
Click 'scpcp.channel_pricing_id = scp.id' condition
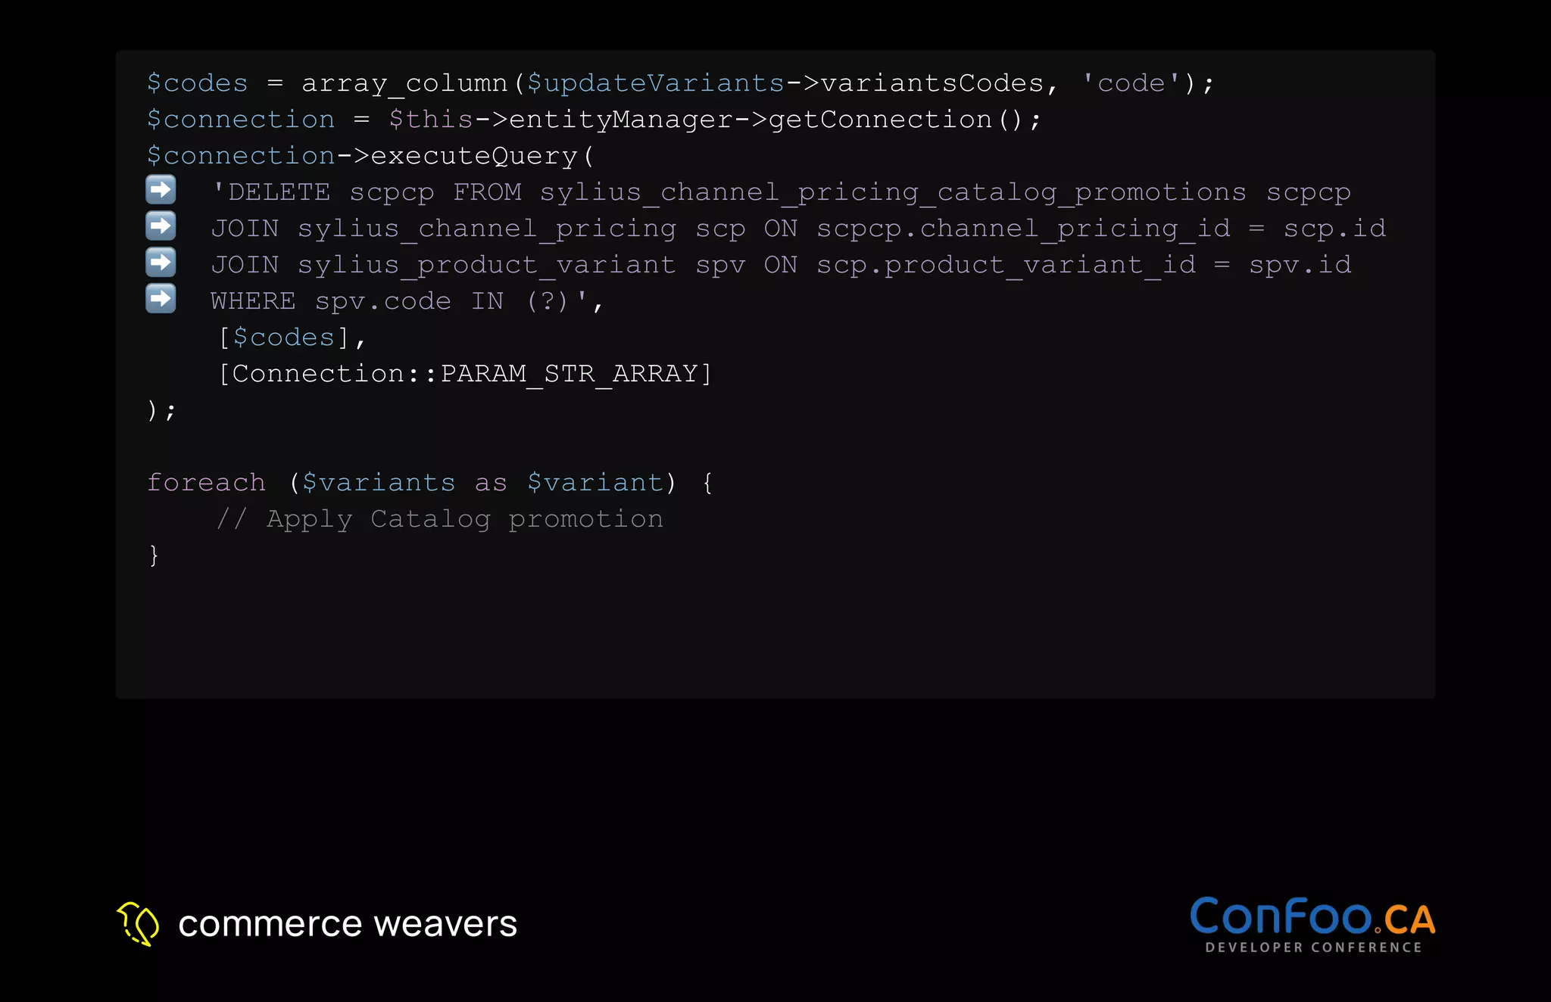coord(1101,229)
